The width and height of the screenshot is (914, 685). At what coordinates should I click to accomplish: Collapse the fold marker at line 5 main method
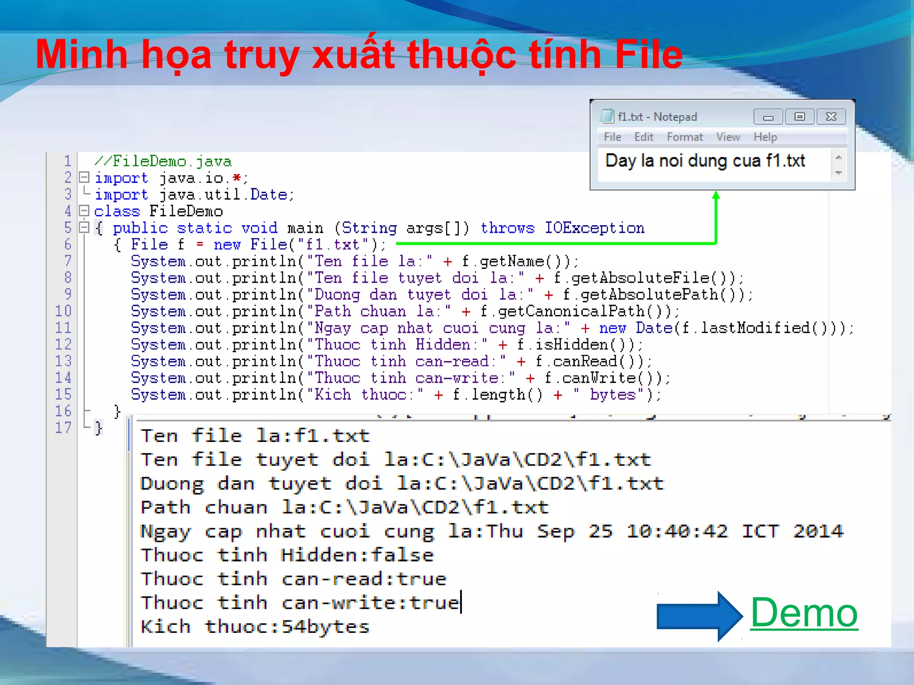[84, 227]
